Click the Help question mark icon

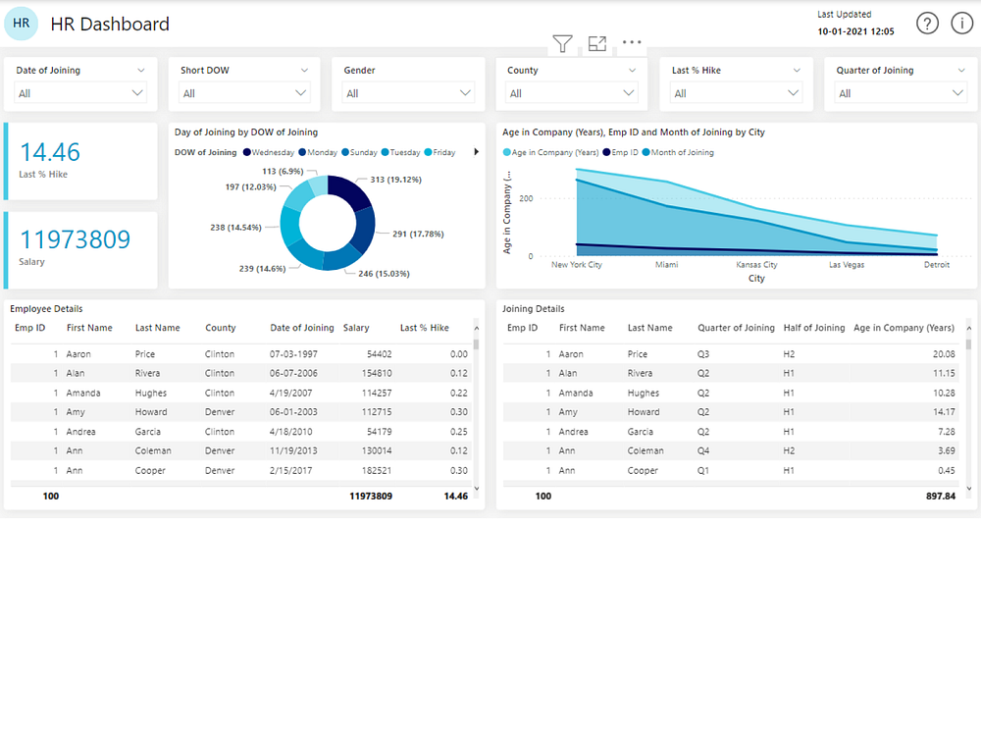(927, 23)
